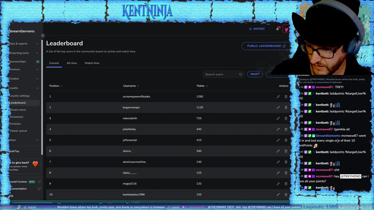Click the orange heart give-back icon

[x=35, y=164]
